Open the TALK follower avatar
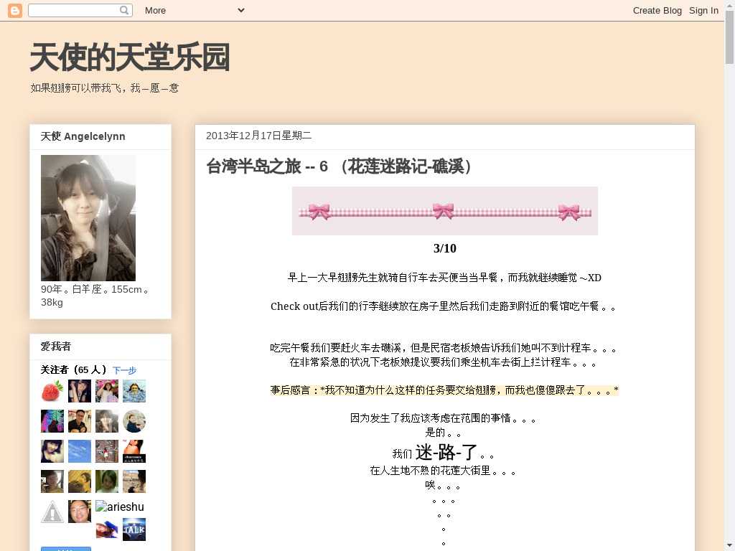735x551 pixels. tap(134, 529)
